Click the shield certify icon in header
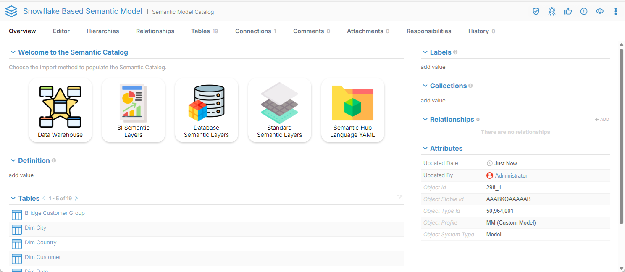The width and height of the screenshot is (625, 272). (536, 11)
